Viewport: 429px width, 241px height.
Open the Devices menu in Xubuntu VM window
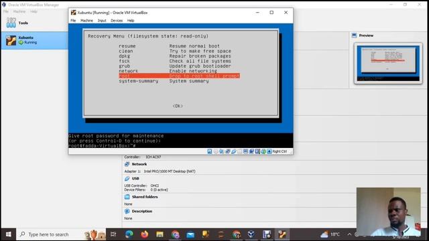click(x=117, y=21)
